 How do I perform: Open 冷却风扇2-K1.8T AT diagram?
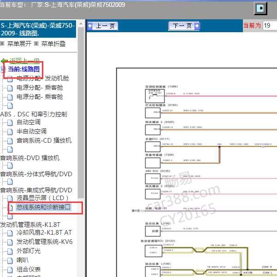44,232
